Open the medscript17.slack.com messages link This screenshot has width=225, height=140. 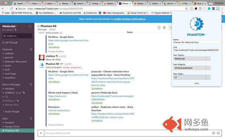(x=112, y=98)
